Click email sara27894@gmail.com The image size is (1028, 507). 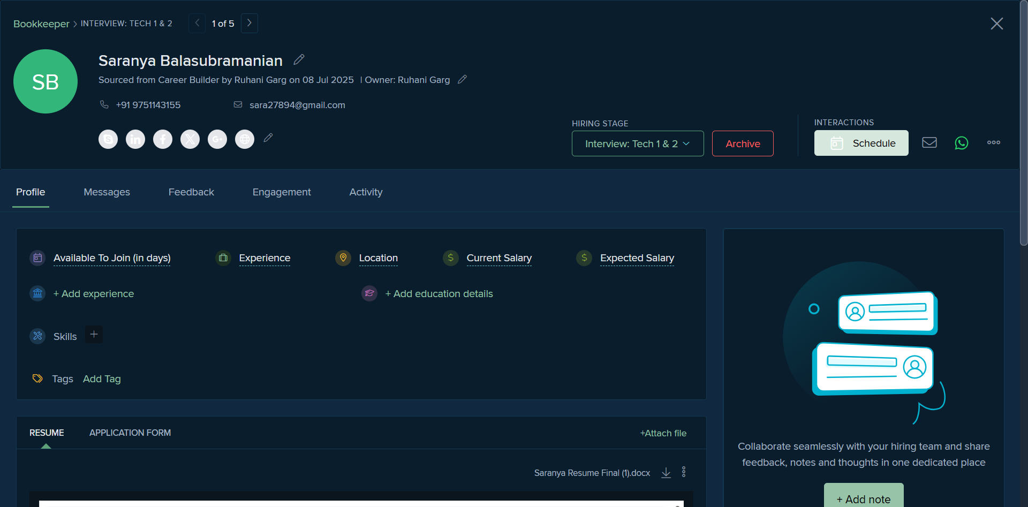click(x=297, y=105)
